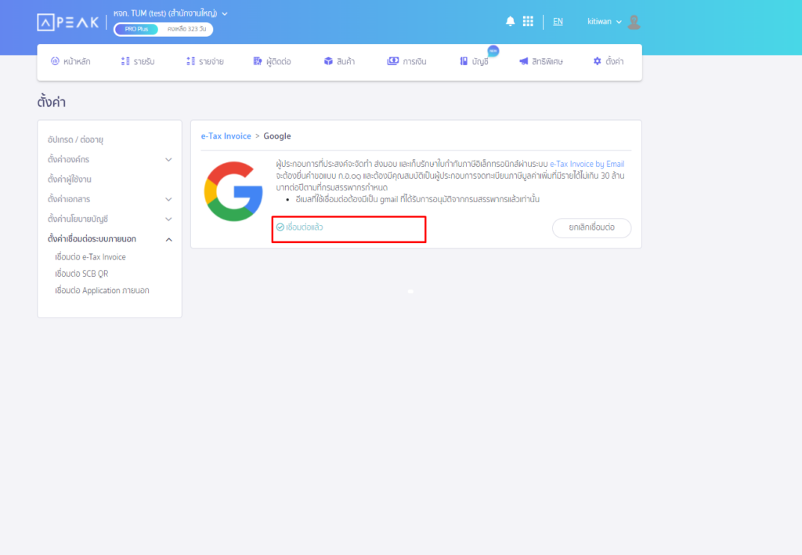Select เชื่อมต่อ SCB QR
Image resolution: width=802 pixels, height=555 pixels.
coord(81,274)
